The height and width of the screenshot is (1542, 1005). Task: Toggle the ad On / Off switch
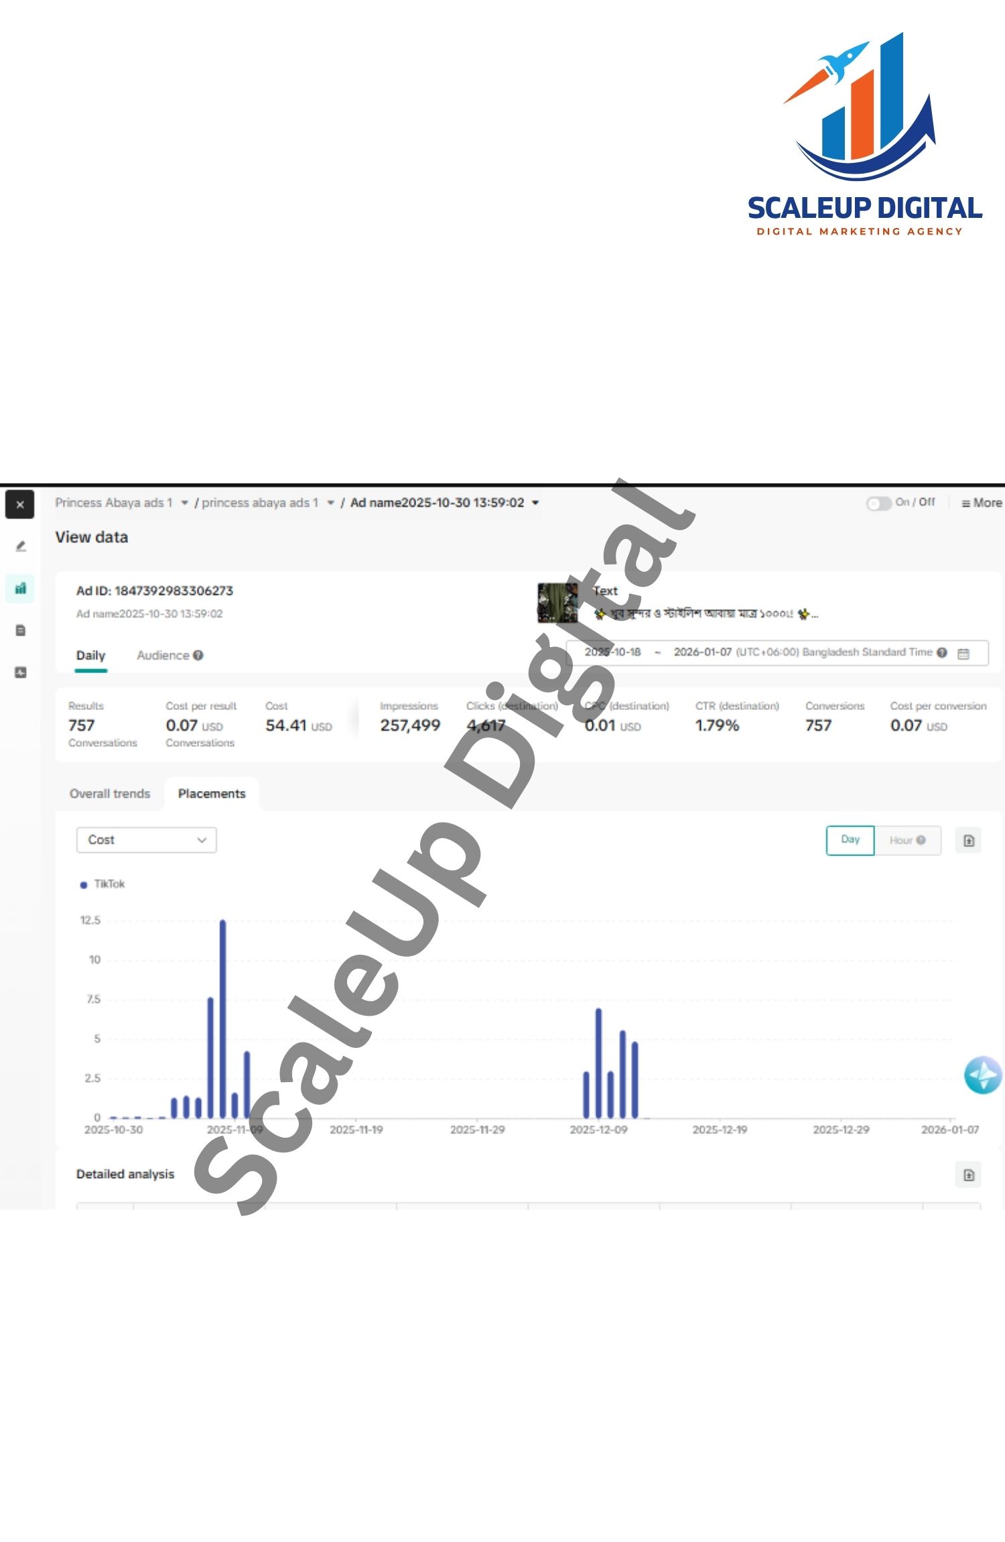[x=878, y=503]
